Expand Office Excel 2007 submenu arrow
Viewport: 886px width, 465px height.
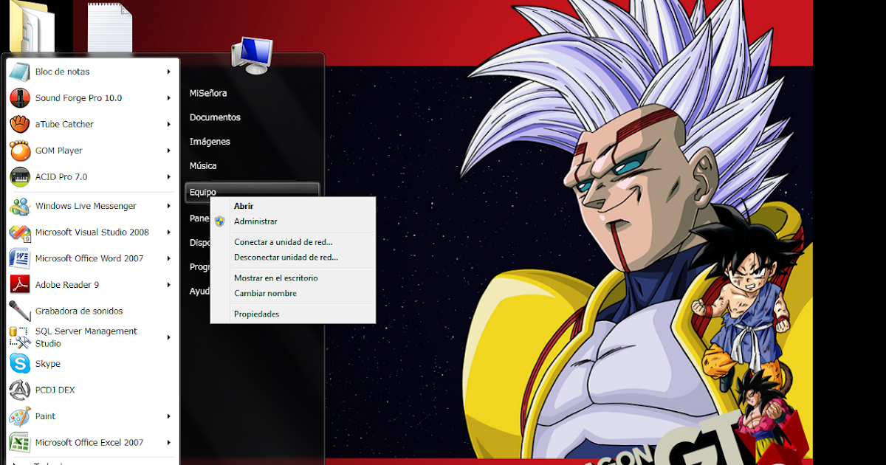click(169, 442)
